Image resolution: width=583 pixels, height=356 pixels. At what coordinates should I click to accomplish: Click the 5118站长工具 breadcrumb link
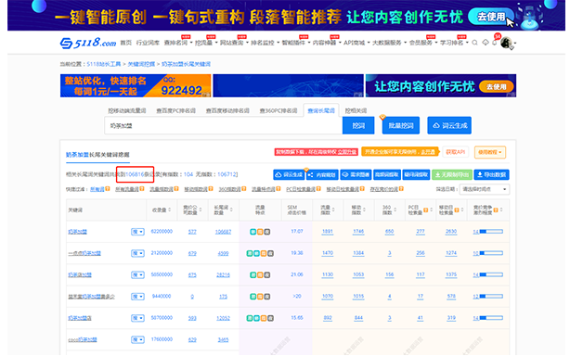[104, 64]
